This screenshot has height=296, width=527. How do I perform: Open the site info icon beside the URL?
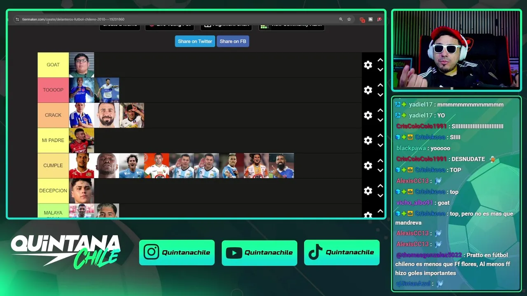17,19
